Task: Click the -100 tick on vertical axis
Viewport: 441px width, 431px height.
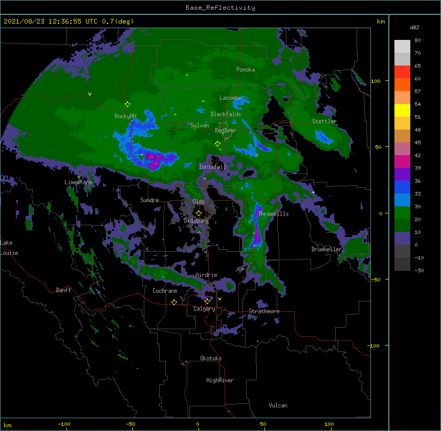Action: (374, 346)
